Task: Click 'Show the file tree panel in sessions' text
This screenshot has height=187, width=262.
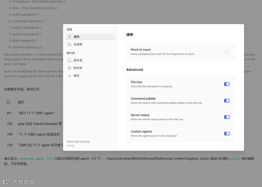Action: pos(152,86)
